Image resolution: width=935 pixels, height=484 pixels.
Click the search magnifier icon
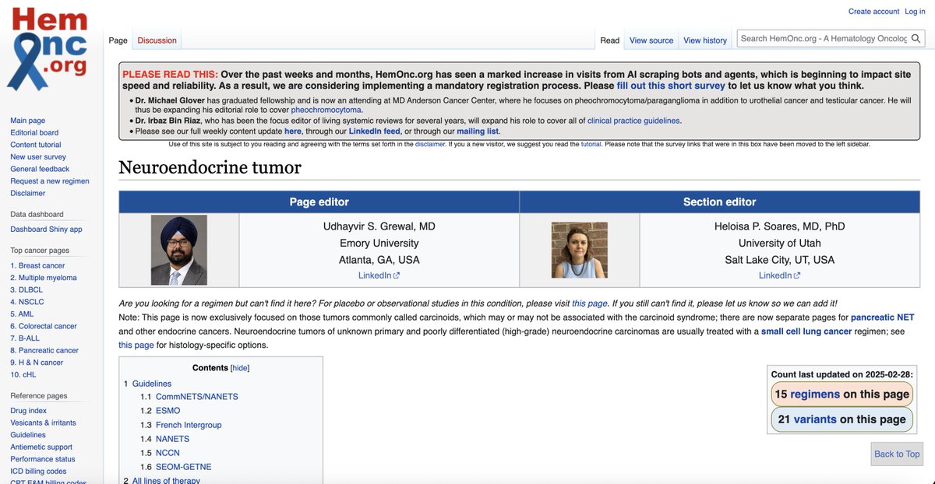coord(916,39)
